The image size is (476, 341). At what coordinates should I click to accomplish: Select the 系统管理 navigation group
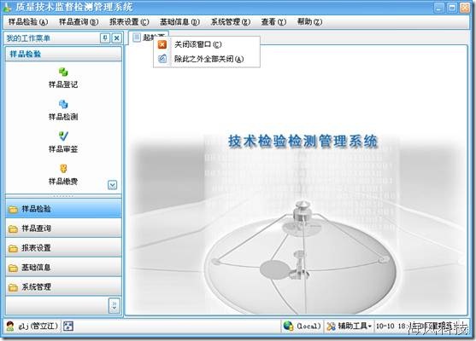point(63,286)
